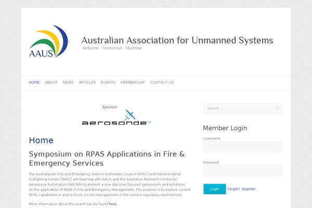Follow the 'here' event information link
Image resolution: width=312 pixels, height=208 pixels.
[112, 204]
